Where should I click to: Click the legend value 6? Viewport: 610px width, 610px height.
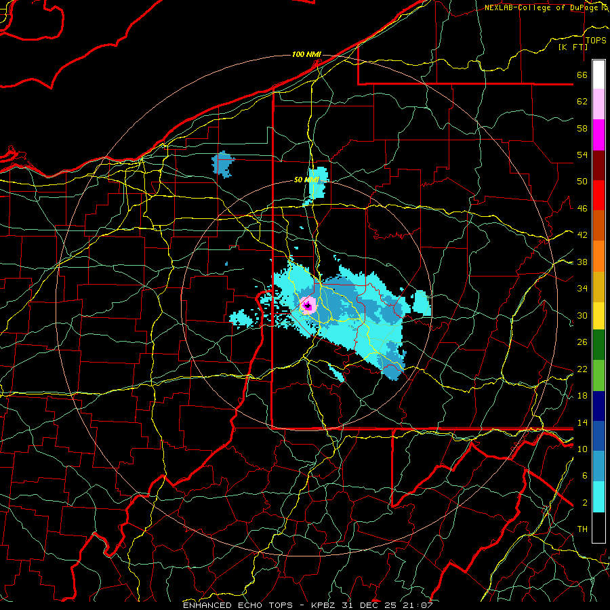[x=584, y=476]
